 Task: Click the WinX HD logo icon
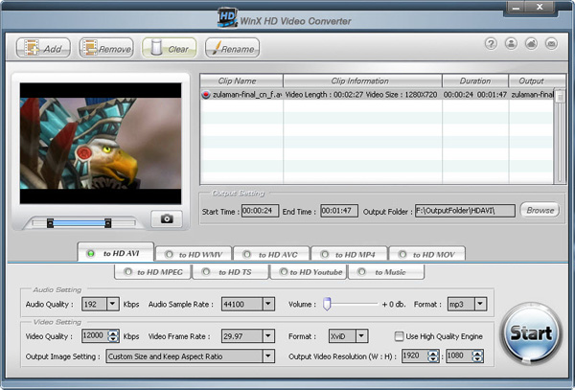coord(227,17)
